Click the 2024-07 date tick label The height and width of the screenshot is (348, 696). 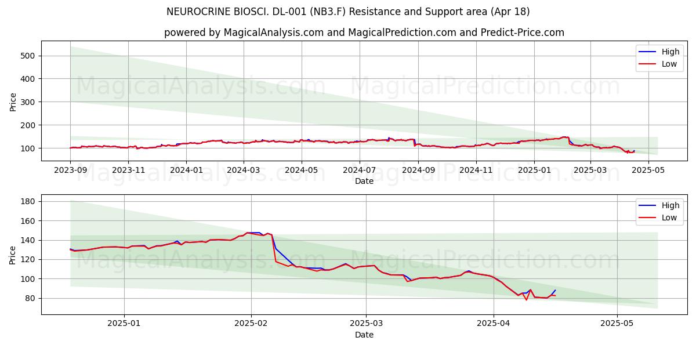(x=359, y=170)
